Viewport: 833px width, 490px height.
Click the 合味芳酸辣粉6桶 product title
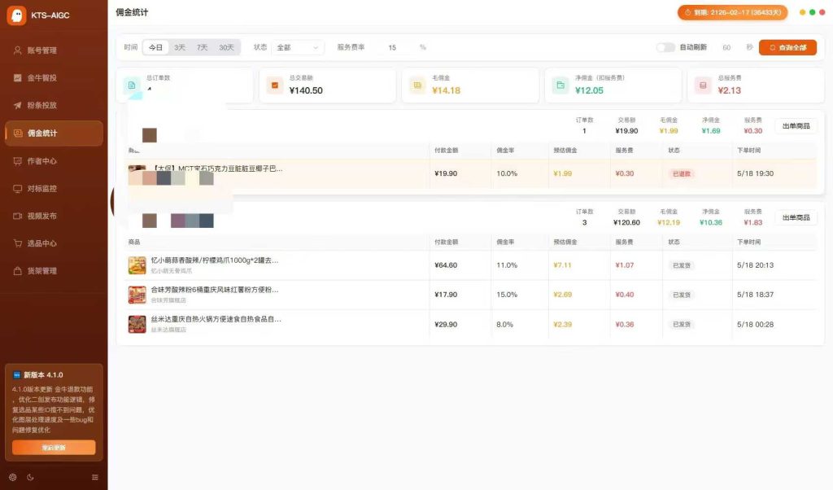(215, 290)
